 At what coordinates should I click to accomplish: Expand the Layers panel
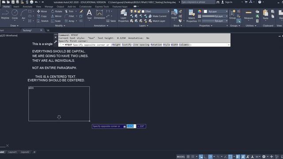coord(143,26)
